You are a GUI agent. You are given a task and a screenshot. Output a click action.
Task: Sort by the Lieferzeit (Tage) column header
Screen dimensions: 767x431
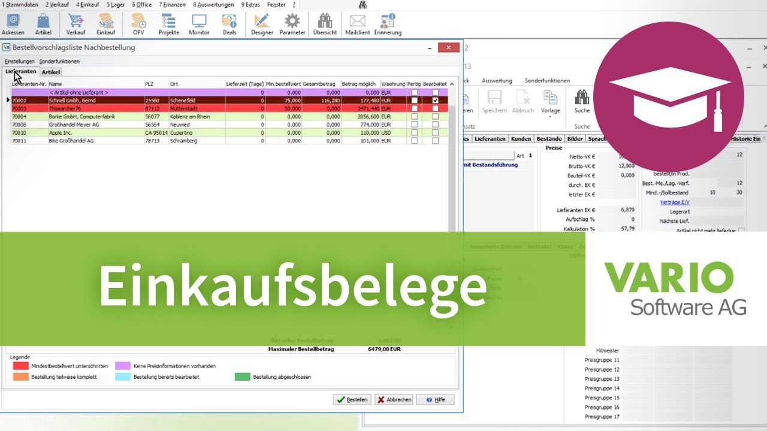point(245,84)
